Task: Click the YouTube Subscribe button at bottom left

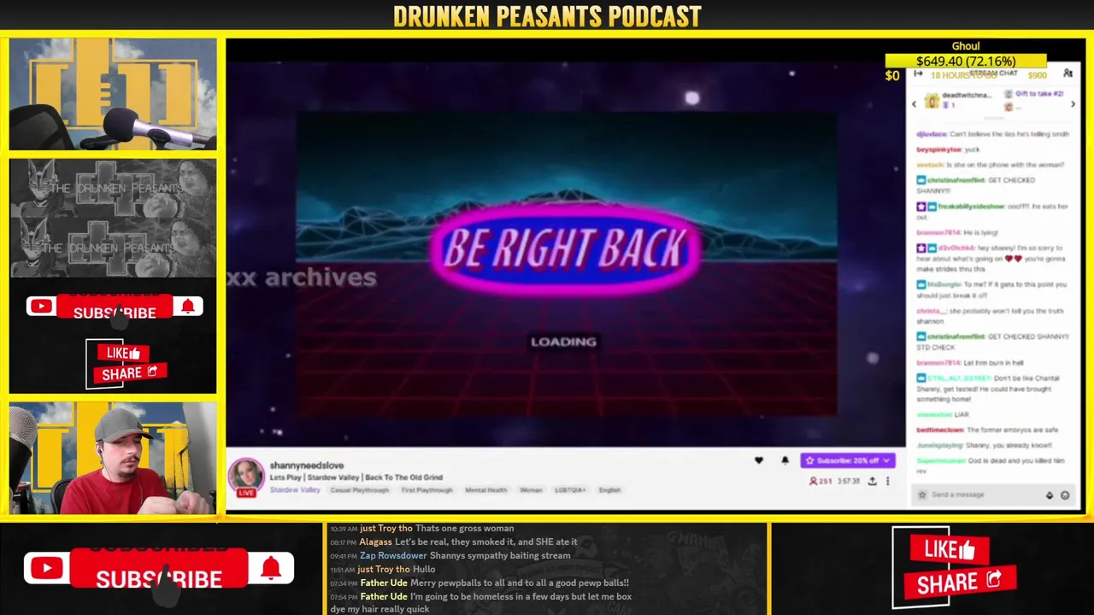Action: pos(159,570)
